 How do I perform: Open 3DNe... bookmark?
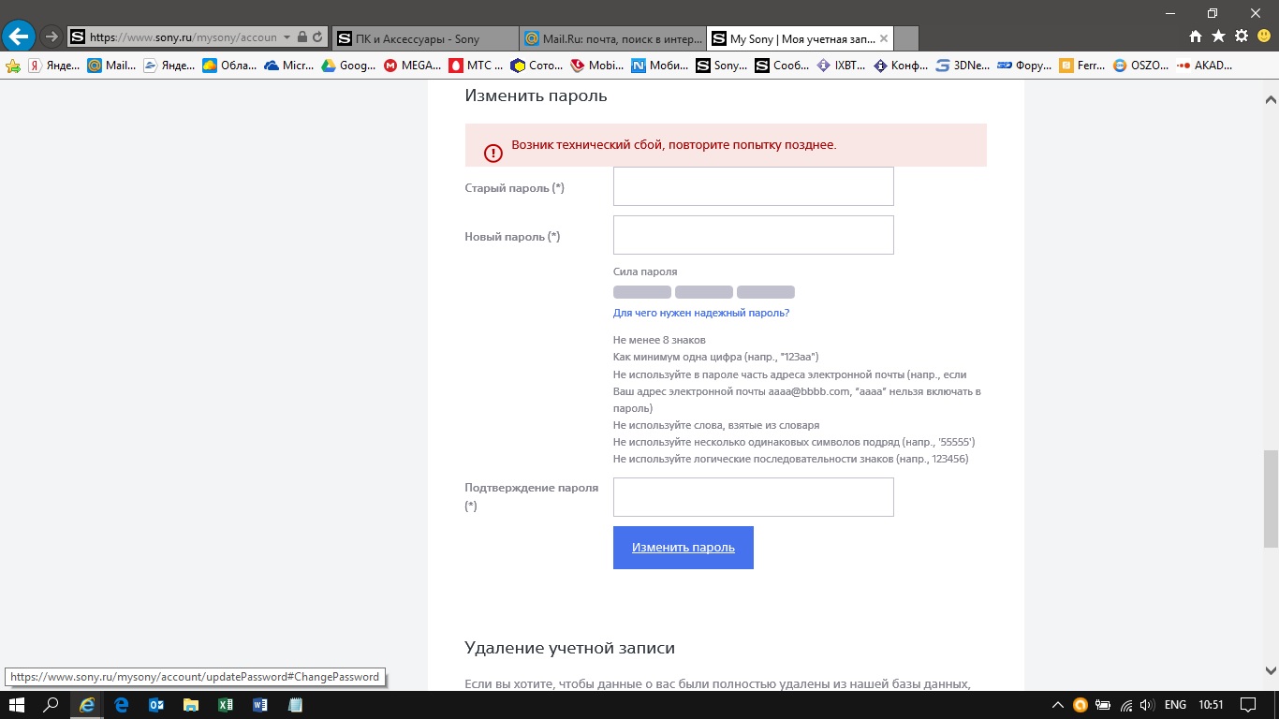(963, 66)
